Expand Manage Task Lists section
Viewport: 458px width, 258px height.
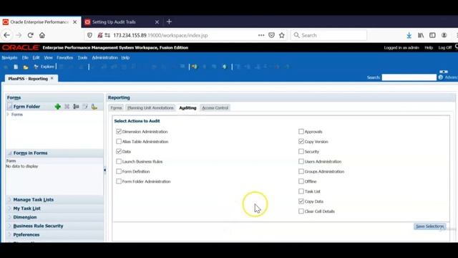[9, 199]
